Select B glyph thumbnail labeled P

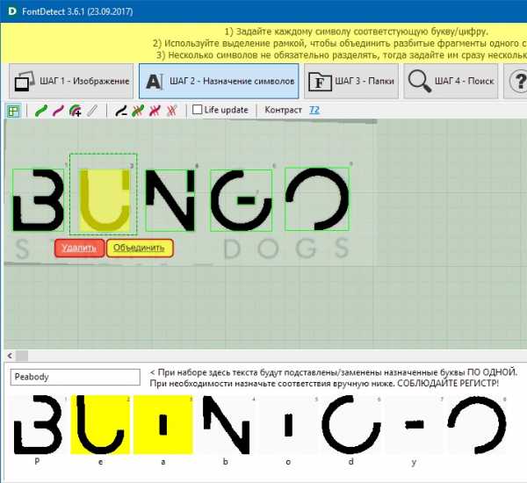(38, 425)
